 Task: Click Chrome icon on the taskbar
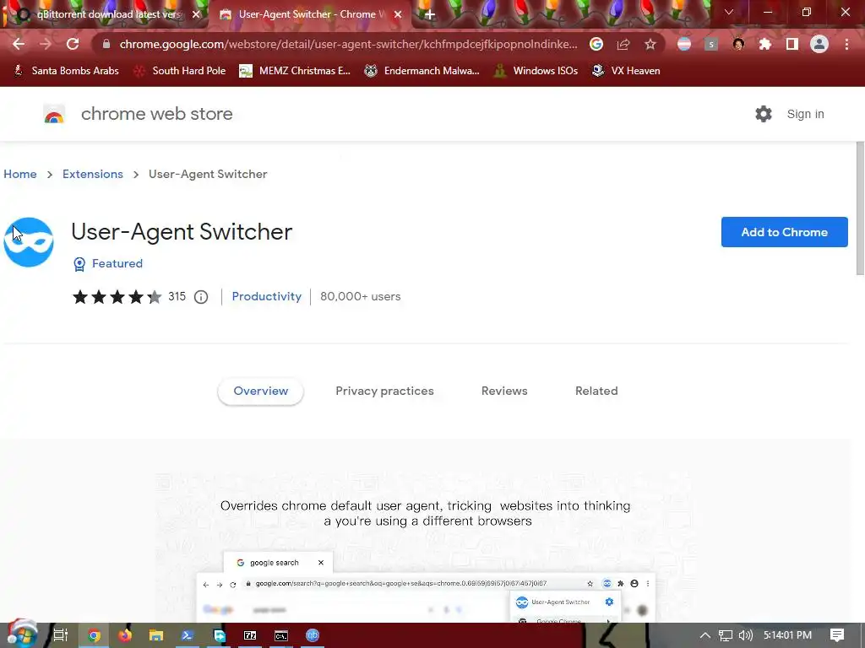point(94,635)
